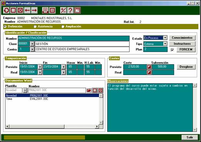This screenshot has width=201, height=142.
Task: Click the Real Coste empty field
Action: 135,72
